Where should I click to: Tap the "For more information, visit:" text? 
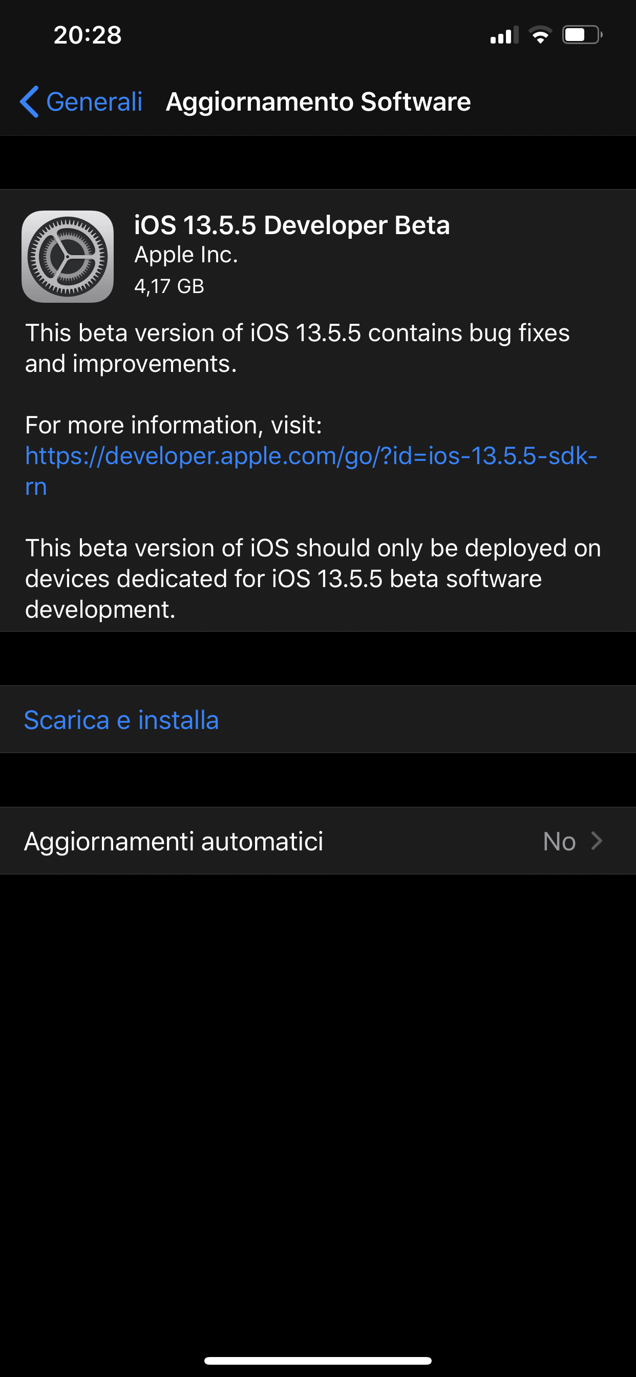[x=174, y=426]
